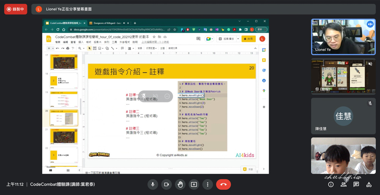Click the 背景 background button
The width and height of the screenshot is (380, 195).
(140, 48)
